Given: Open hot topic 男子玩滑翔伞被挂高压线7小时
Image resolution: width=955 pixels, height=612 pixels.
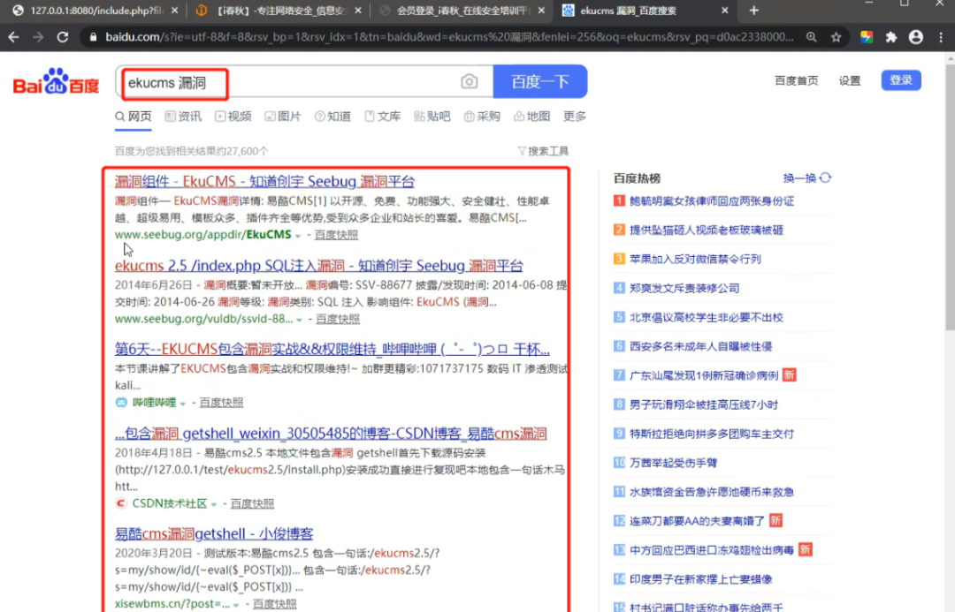Looking at the screenshot, I should pos(704,404).
